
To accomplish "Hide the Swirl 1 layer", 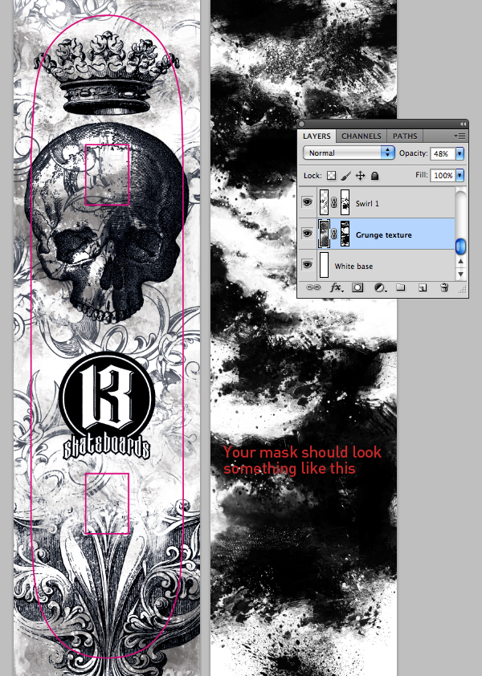I will [x=307, y=202].
